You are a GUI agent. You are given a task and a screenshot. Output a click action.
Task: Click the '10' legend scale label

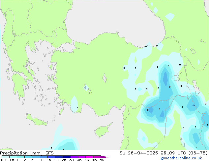coord(41,160)
